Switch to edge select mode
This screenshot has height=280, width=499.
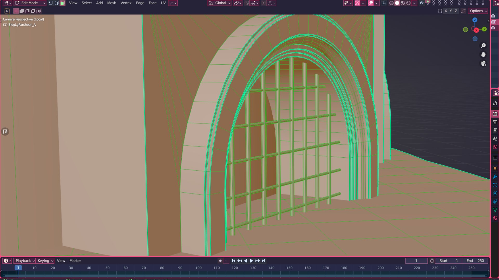pos(57,3)
